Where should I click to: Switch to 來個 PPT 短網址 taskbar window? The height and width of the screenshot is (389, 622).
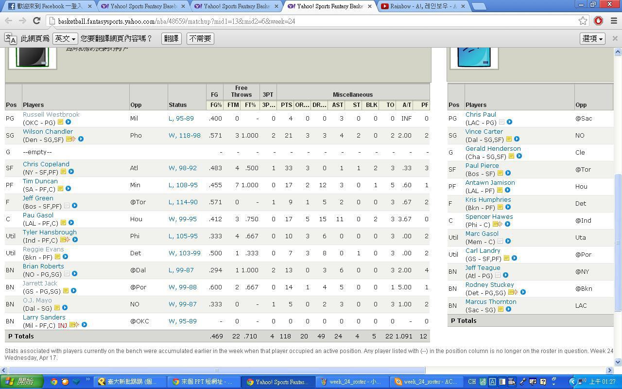point(204,382)
